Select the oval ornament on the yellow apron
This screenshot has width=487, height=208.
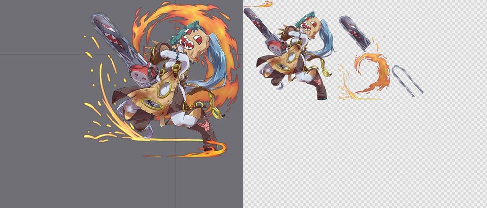[x=165, y=89]
